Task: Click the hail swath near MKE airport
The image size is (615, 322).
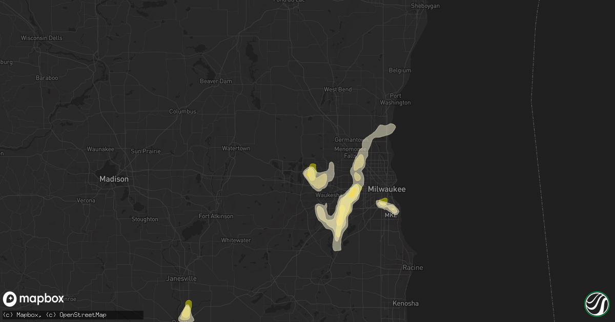Action: [x=387, y=205]
